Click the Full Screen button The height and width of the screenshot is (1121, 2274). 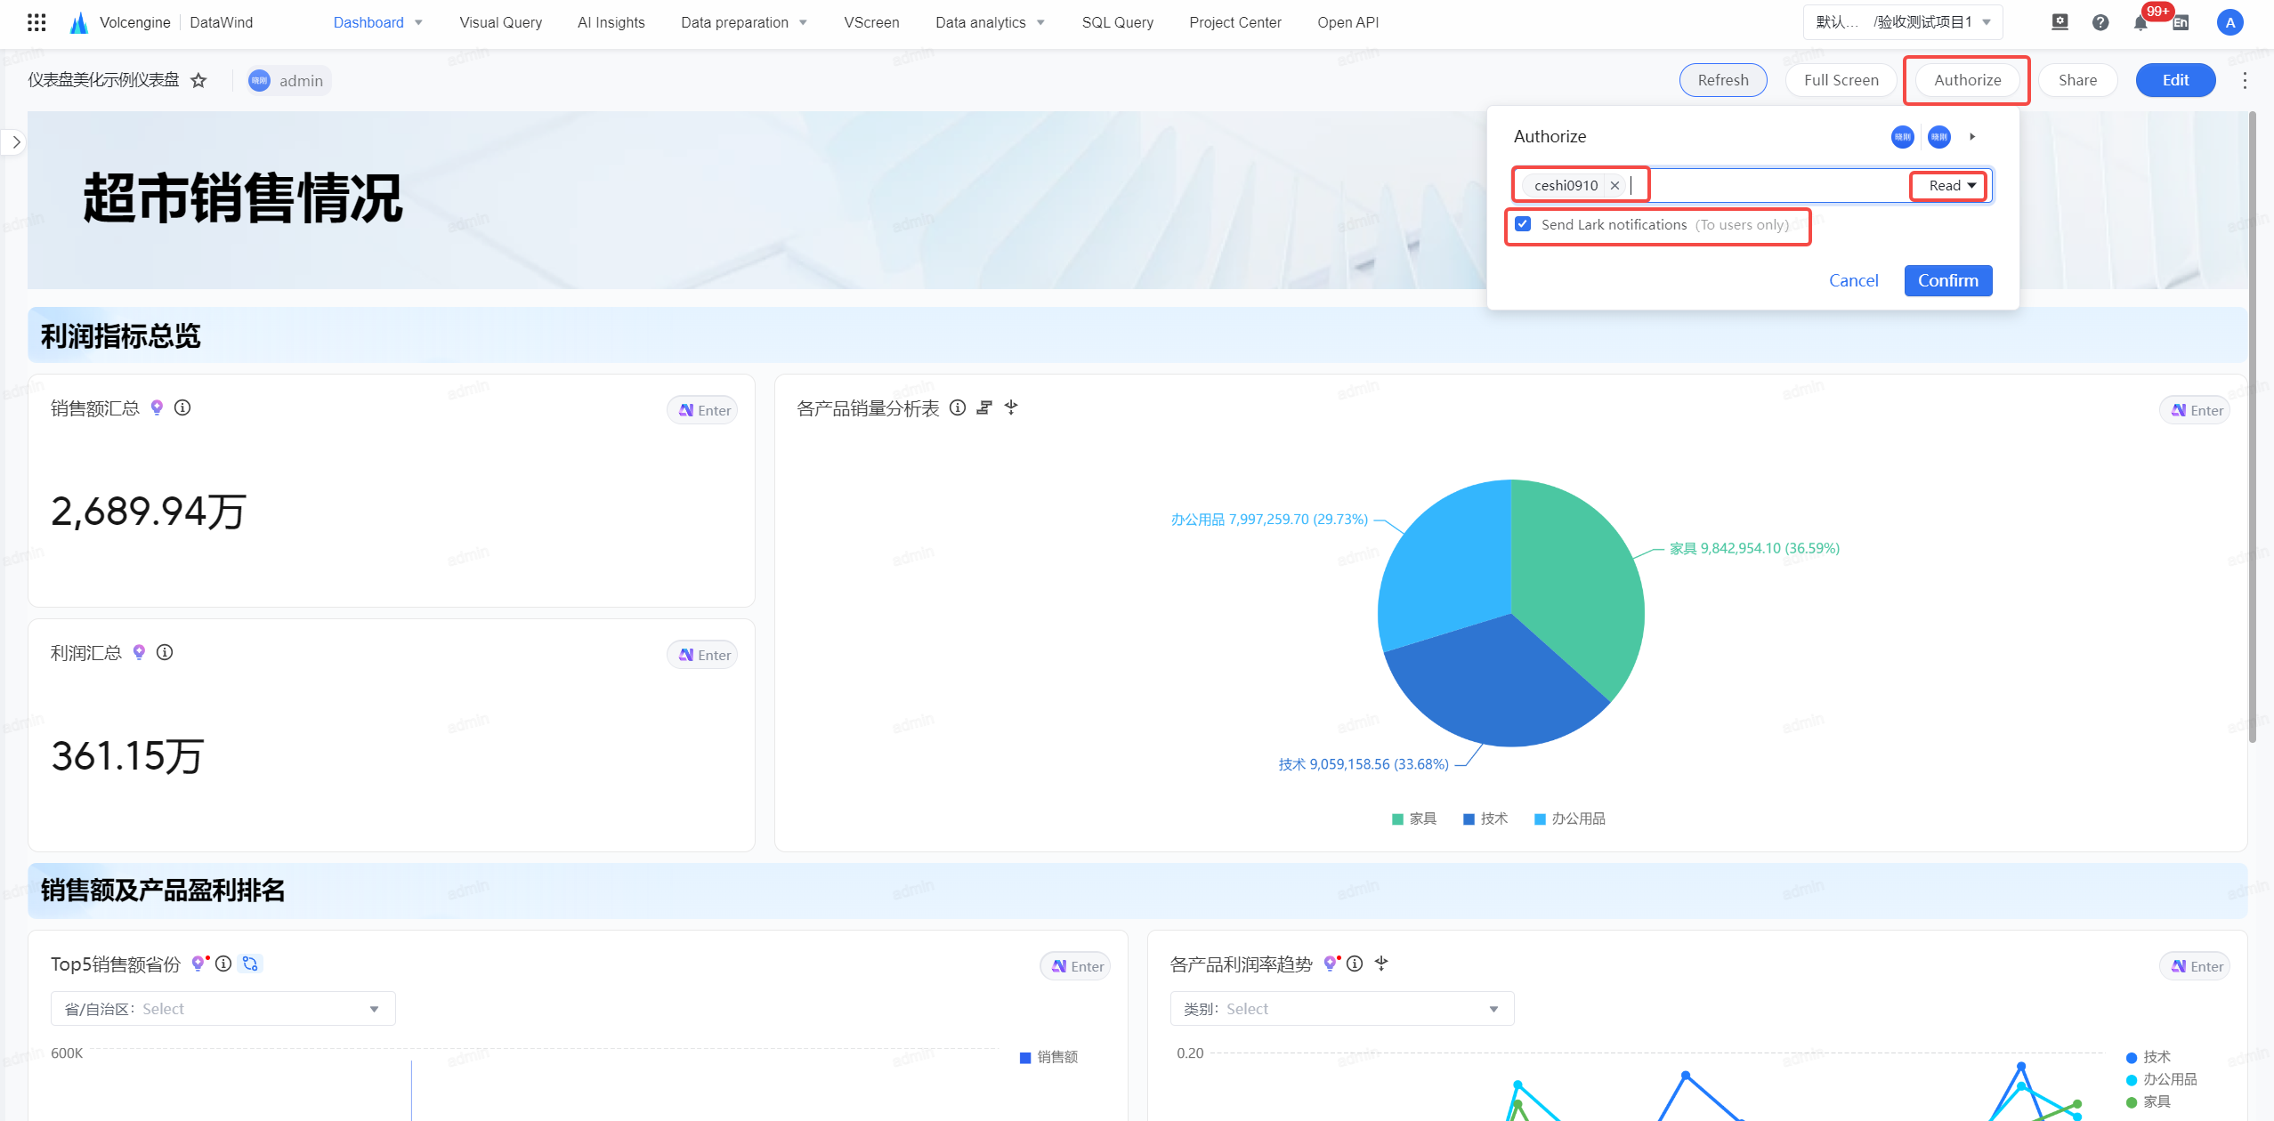tap(1841, 80)
